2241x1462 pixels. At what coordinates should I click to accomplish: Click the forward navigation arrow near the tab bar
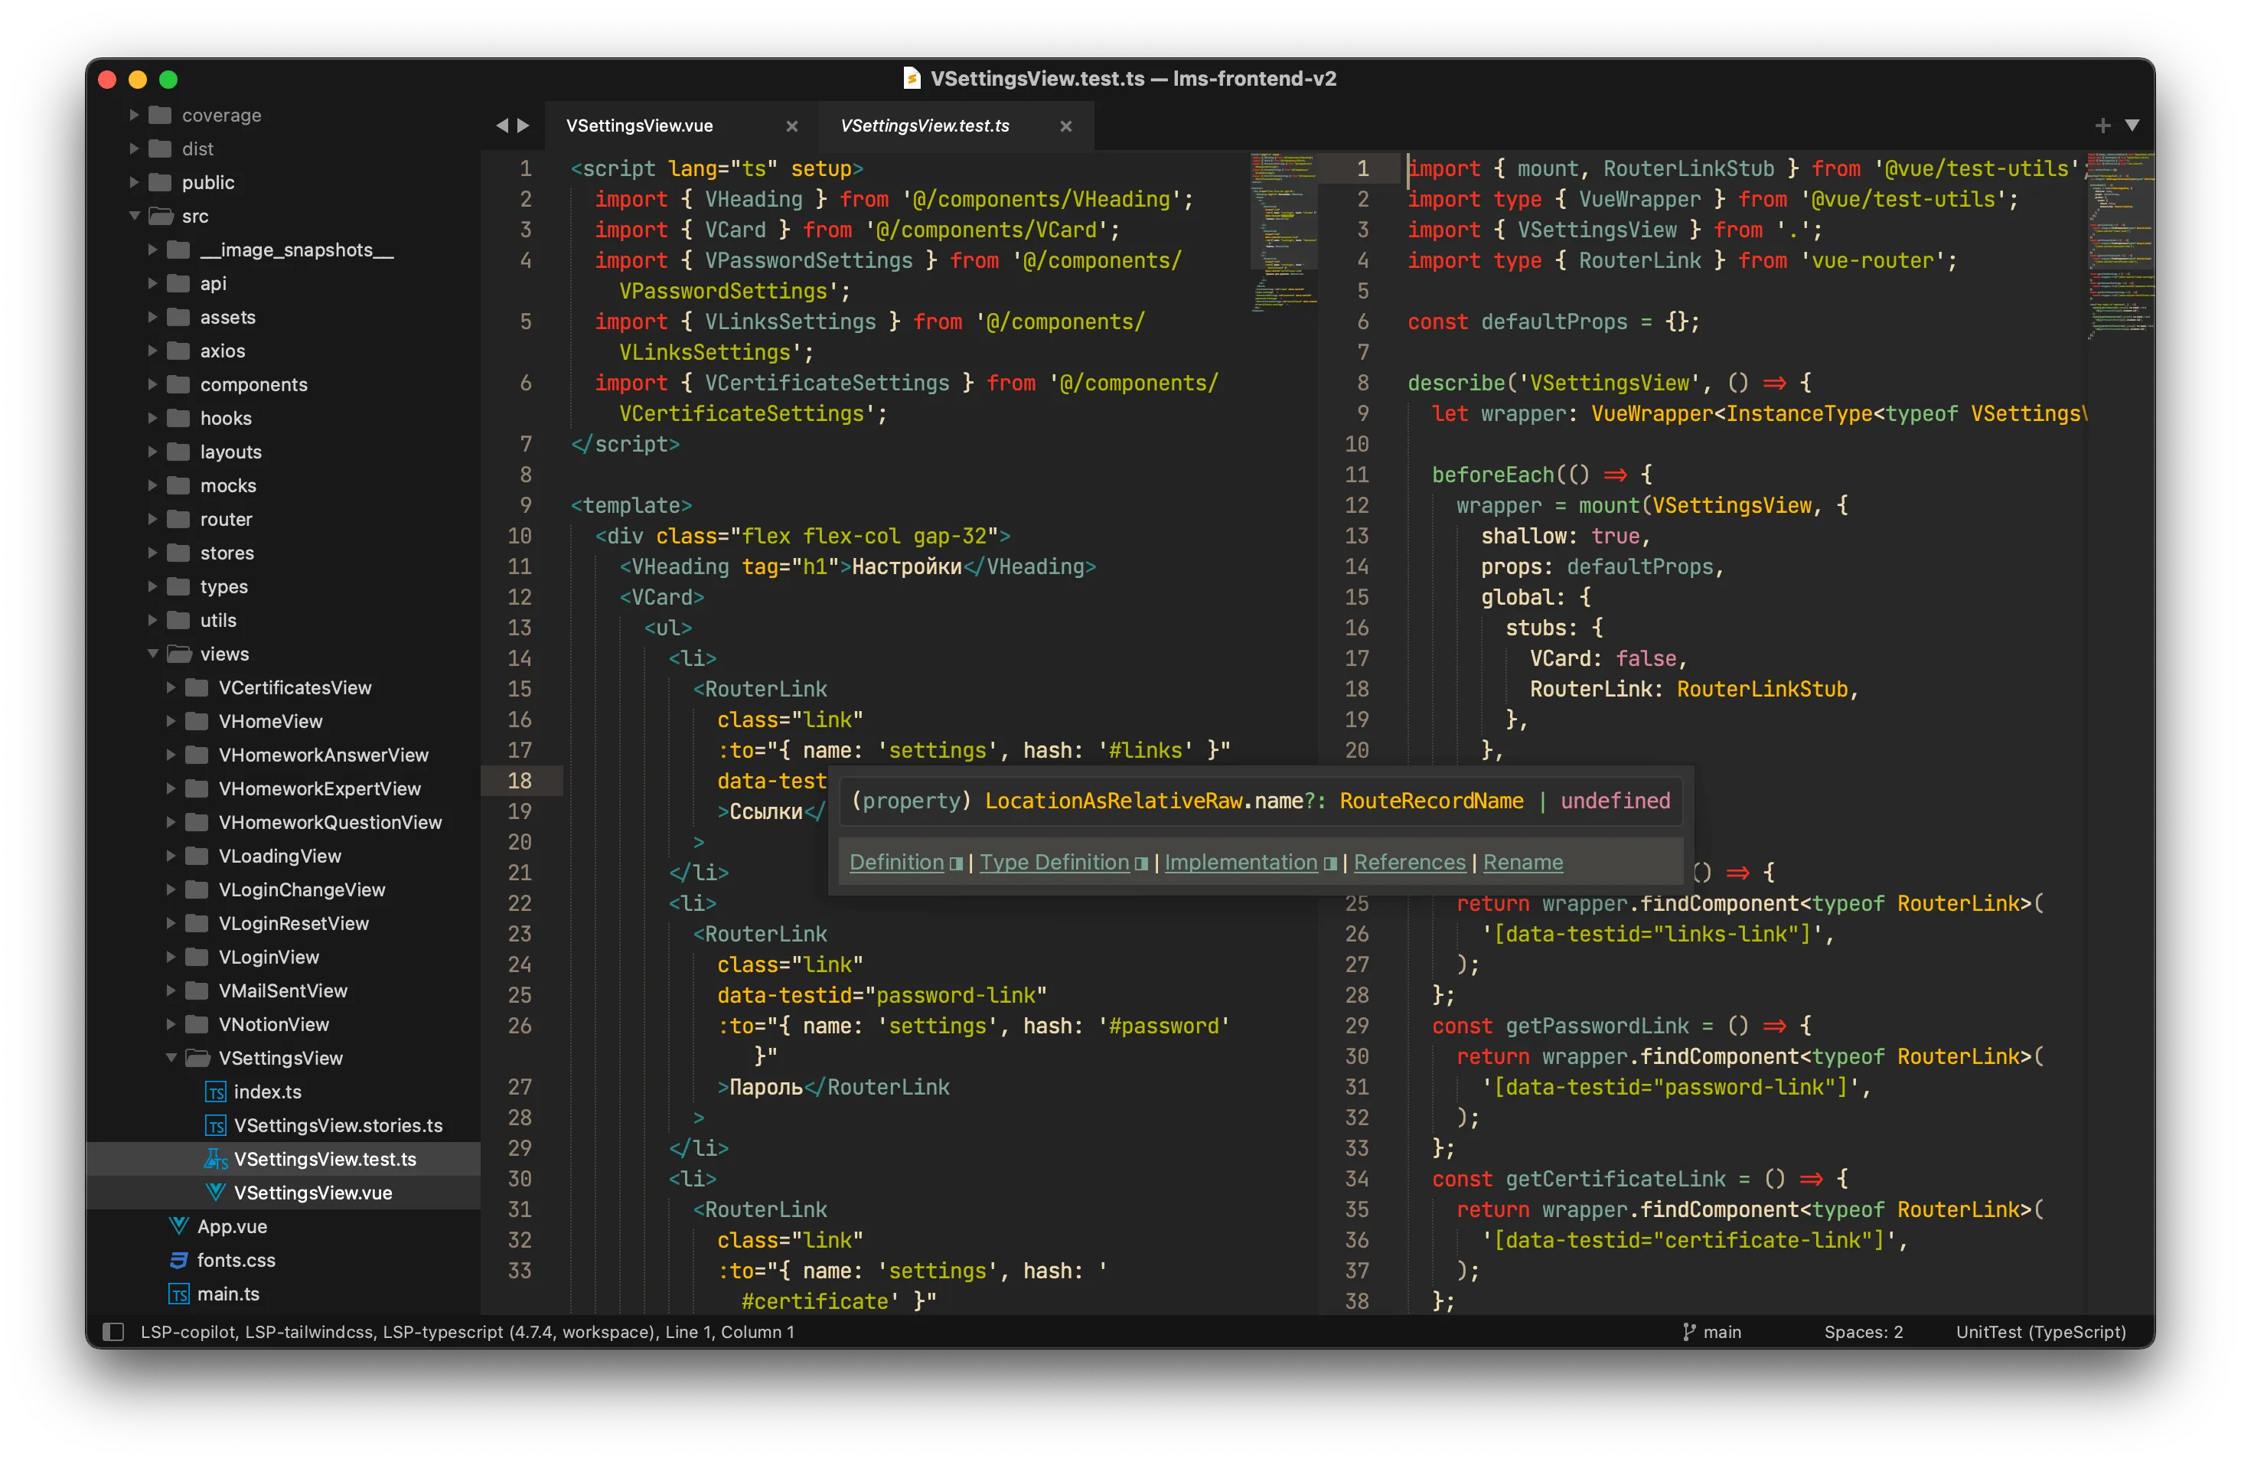(524, 124)
